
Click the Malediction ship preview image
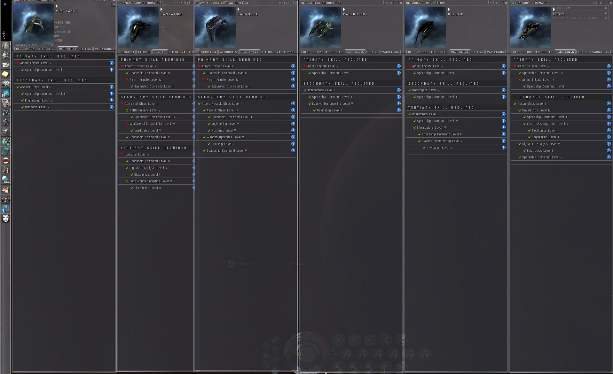(321, 27)
